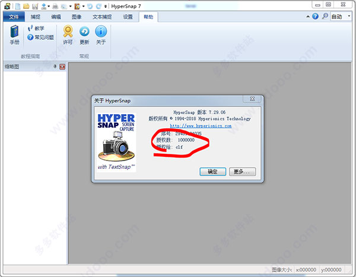Viewport: 356px width, 277px height.
Task: Click the blue help question mark icon
Action: pos(316,17)
